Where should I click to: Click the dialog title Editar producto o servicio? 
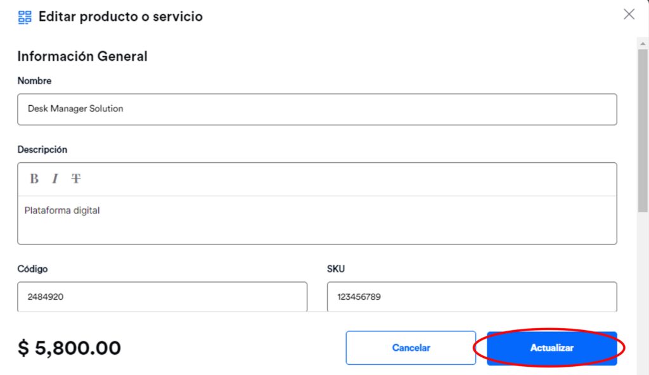click(120, 16)
